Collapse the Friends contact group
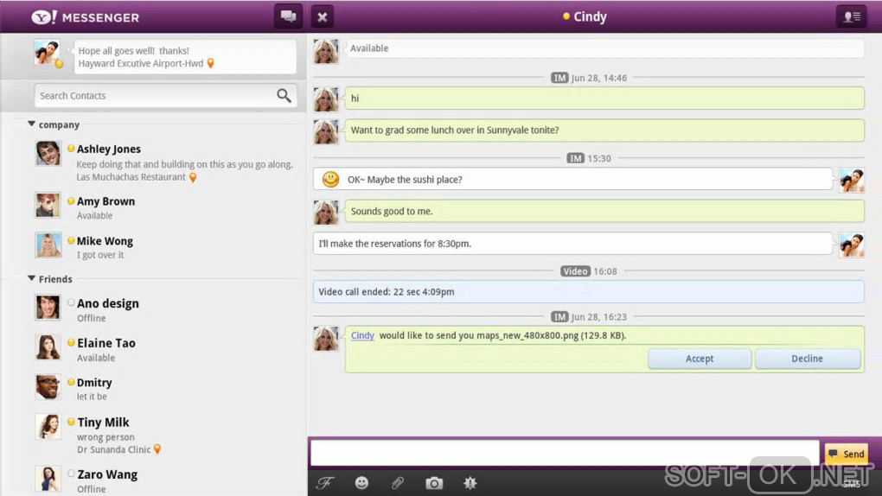 31,278
